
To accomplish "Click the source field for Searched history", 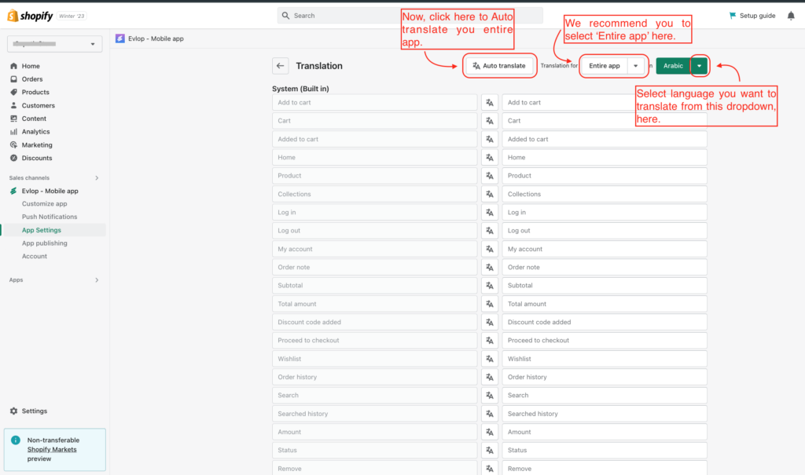I will tap(375, 414).
